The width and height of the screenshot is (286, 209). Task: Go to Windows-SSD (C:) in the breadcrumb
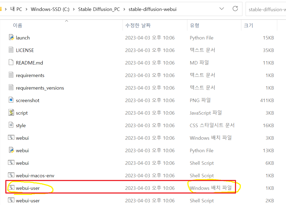tap(50, 9)
